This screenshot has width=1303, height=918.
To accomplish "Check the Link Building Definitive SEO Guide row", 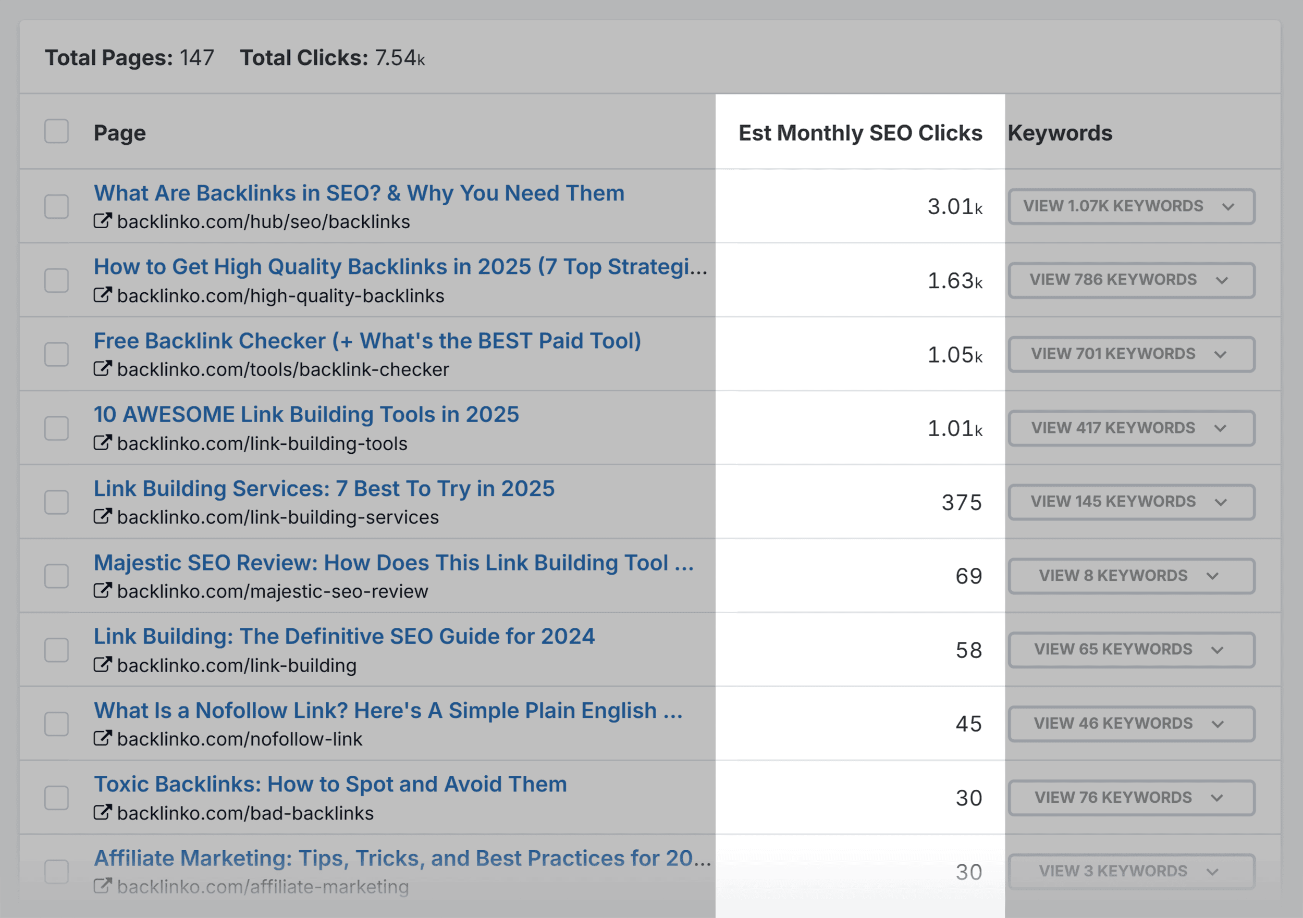I will [x=57, y=650].
